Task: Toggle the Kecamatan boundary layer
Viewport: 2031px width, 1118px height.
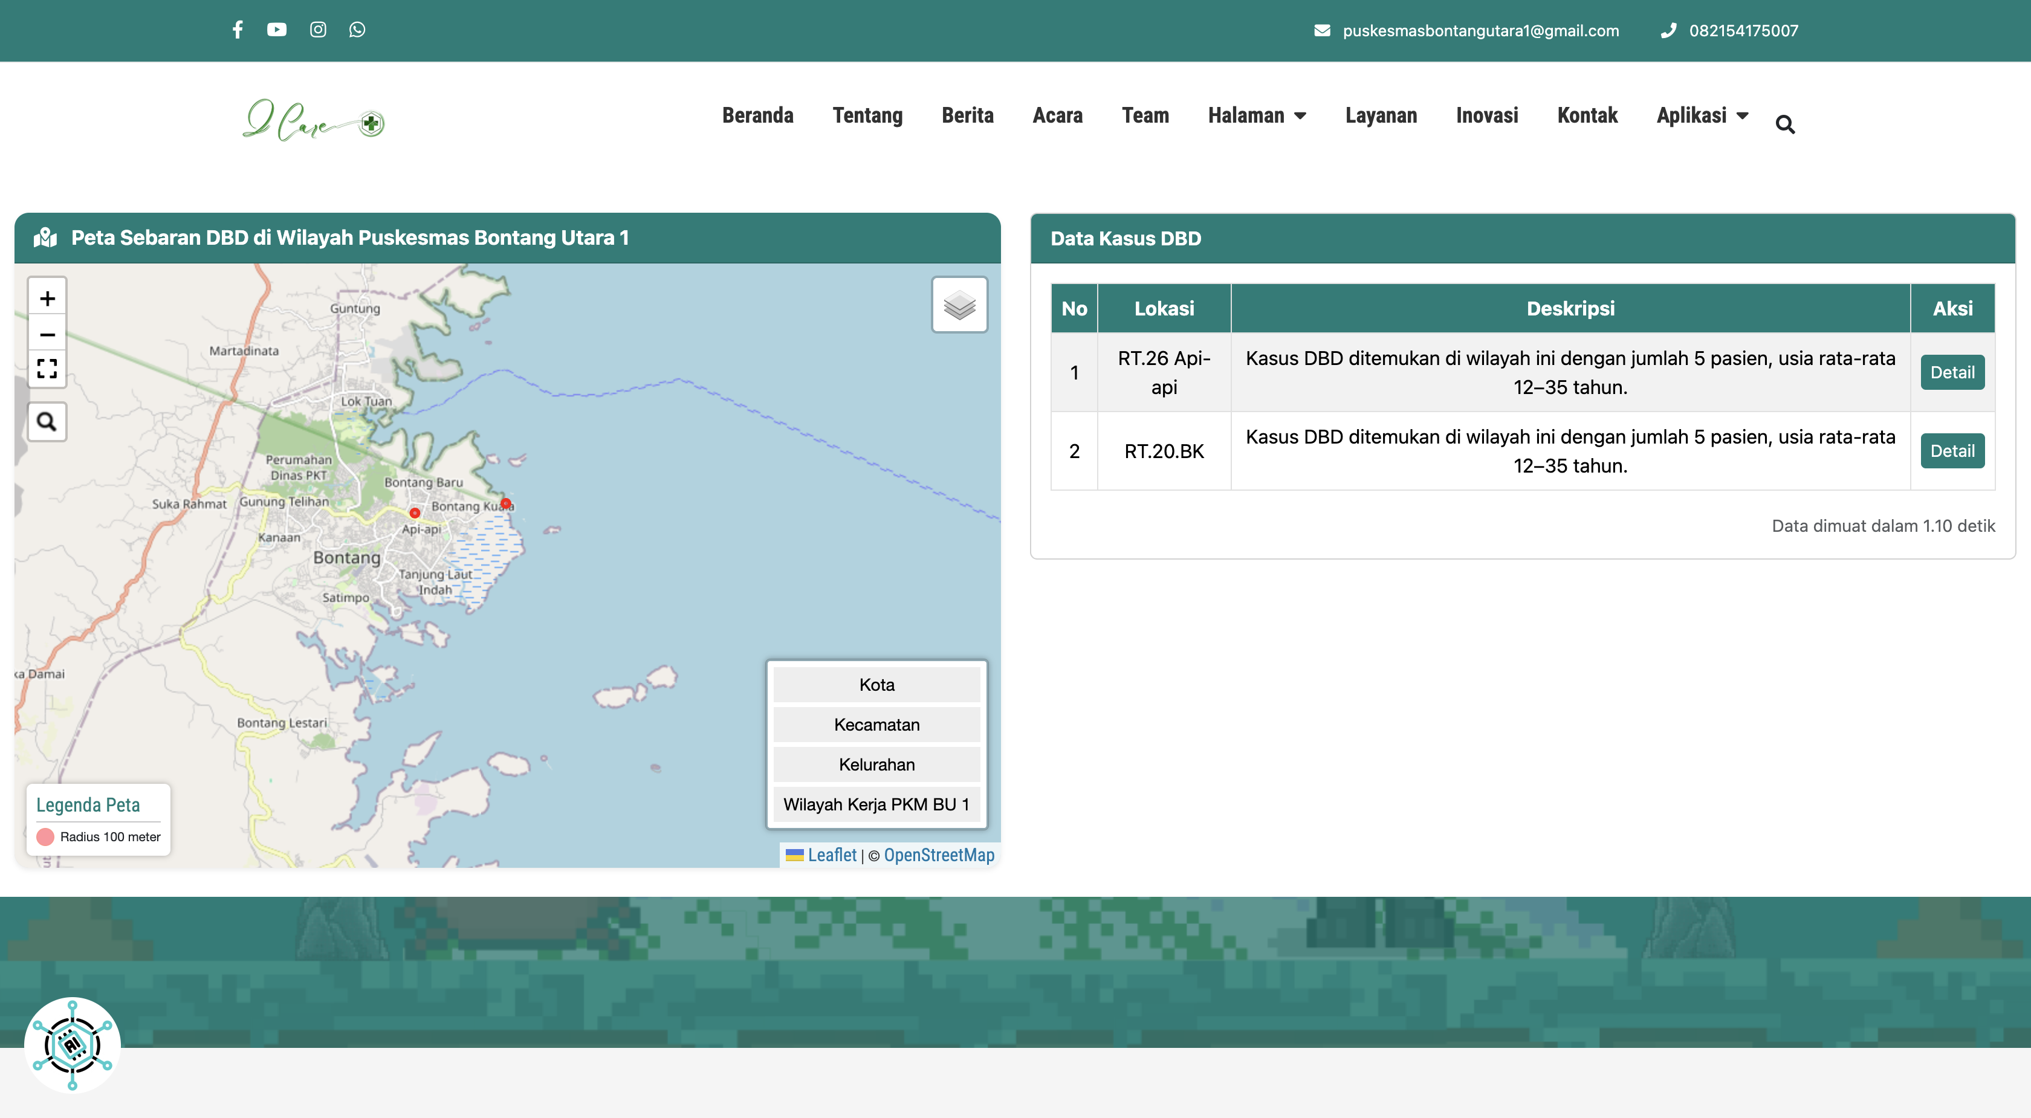Action: click(876, 725)
